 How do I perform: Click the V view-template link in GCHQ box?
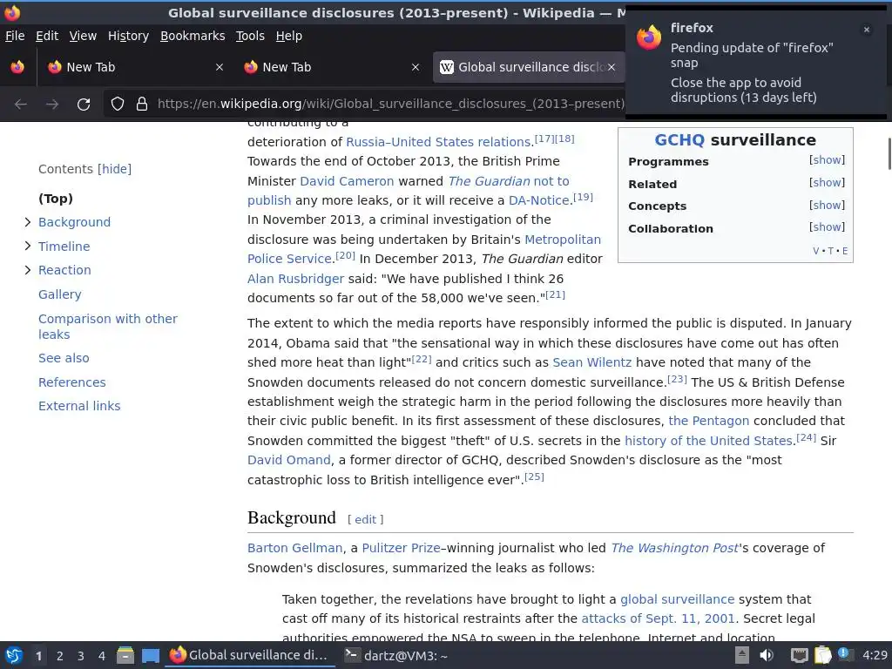(x=815, y=251)
